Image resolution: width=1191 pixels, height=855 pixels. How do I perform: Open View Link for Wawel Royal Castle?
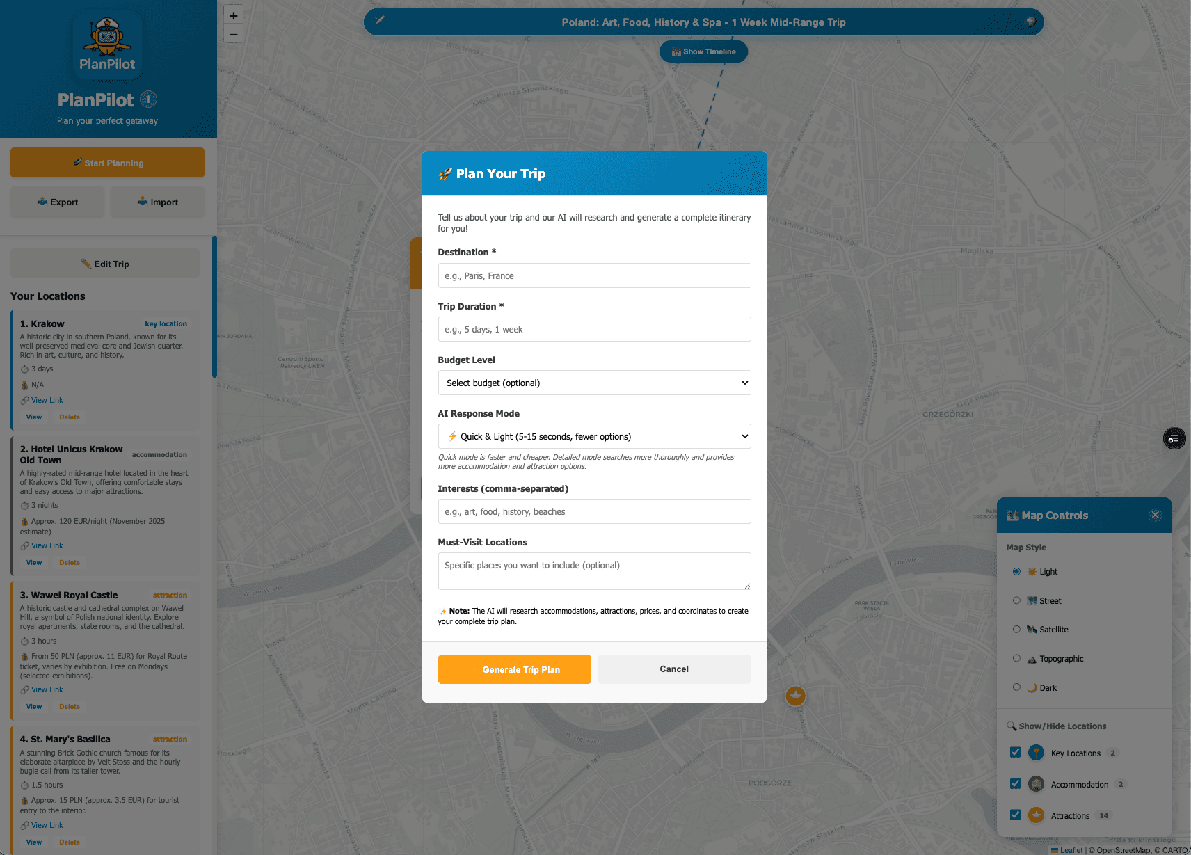click(47, 689)
